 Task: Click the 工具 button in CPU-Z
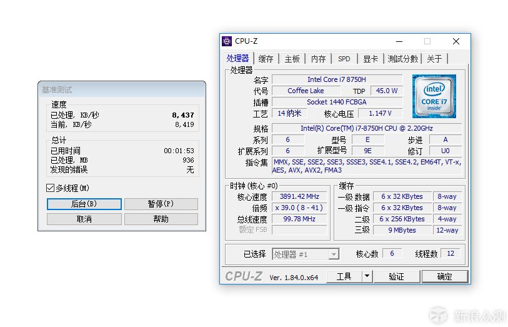(x=344, y=276)
